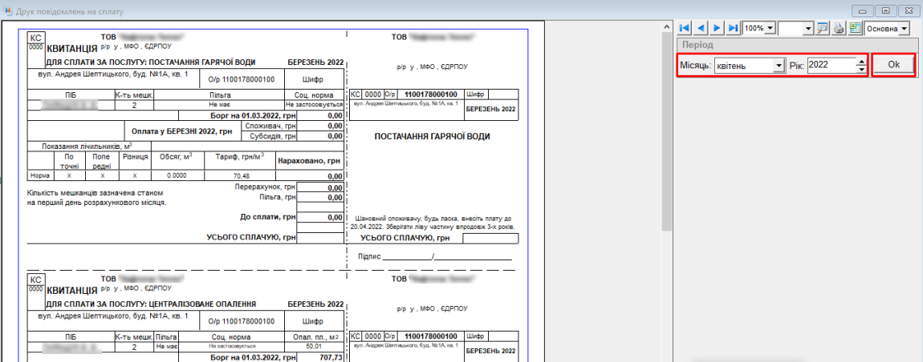Click the export layout icon beside printer
This screenshot has width=923, height=362.
855,28
